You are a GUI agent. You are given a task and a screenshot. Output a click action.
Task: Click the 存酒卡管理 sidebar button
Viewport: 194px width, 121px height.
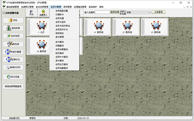coord(13,52)
